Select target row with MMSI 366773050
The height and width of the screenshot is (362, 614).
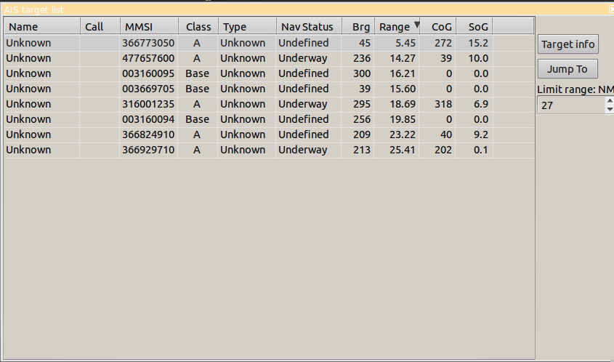pyautogui.click(x=149, y=43)
